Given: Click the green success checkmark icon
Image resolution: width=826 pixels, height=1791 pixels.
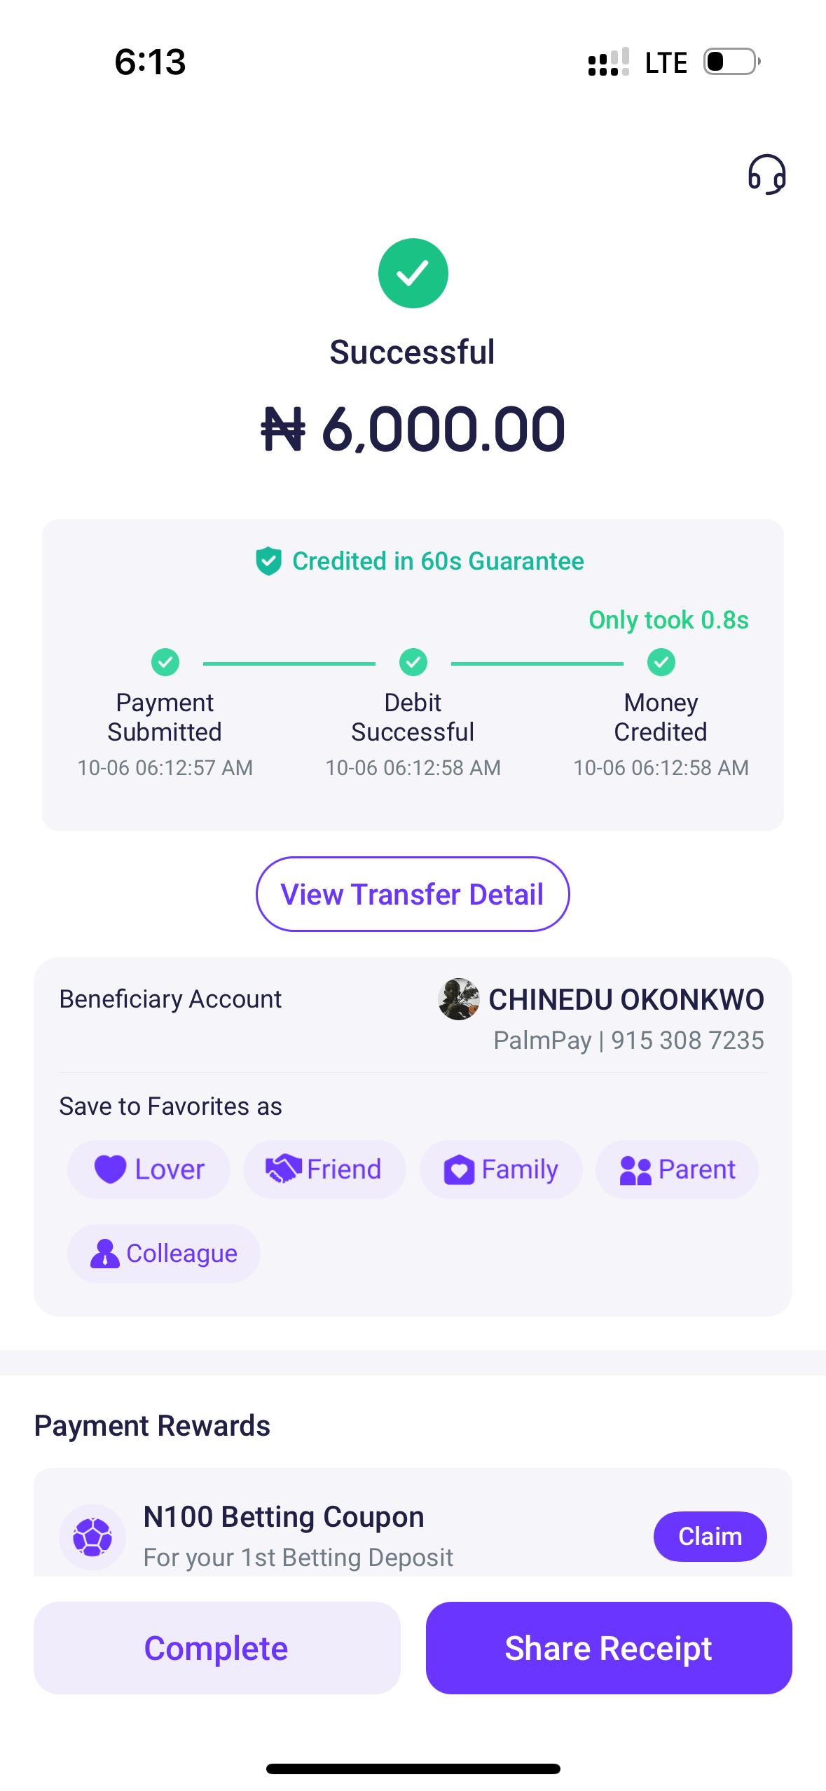Looking at the screenshot, I should (413, 273).
